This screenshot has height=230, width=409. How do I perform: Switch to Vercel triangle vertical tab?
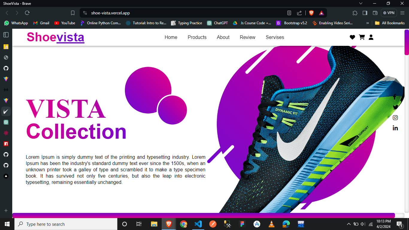pyautogui.click(x=6, y=176)
